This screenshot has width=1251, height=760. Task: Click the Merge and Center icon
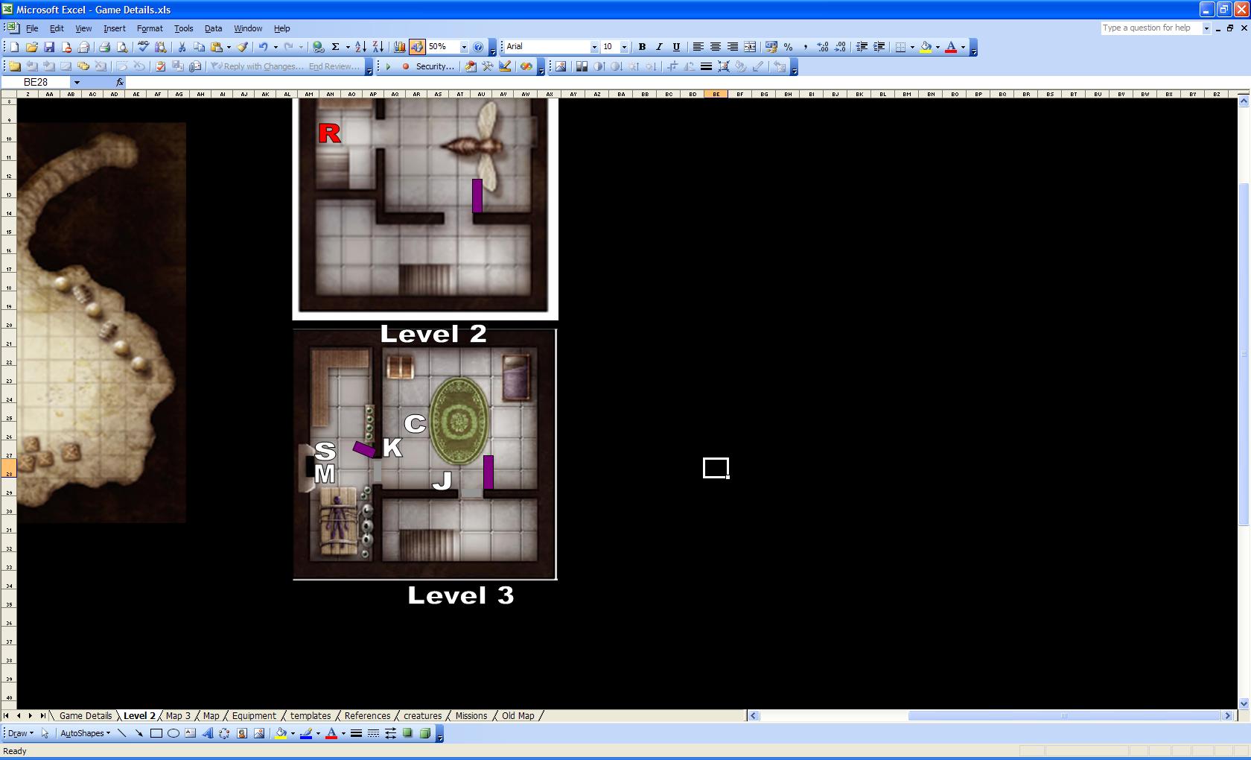click(x=750, y=47)
